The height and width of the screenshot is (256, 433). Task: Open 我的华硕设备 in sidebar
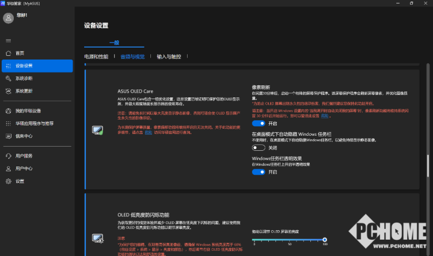37,111
